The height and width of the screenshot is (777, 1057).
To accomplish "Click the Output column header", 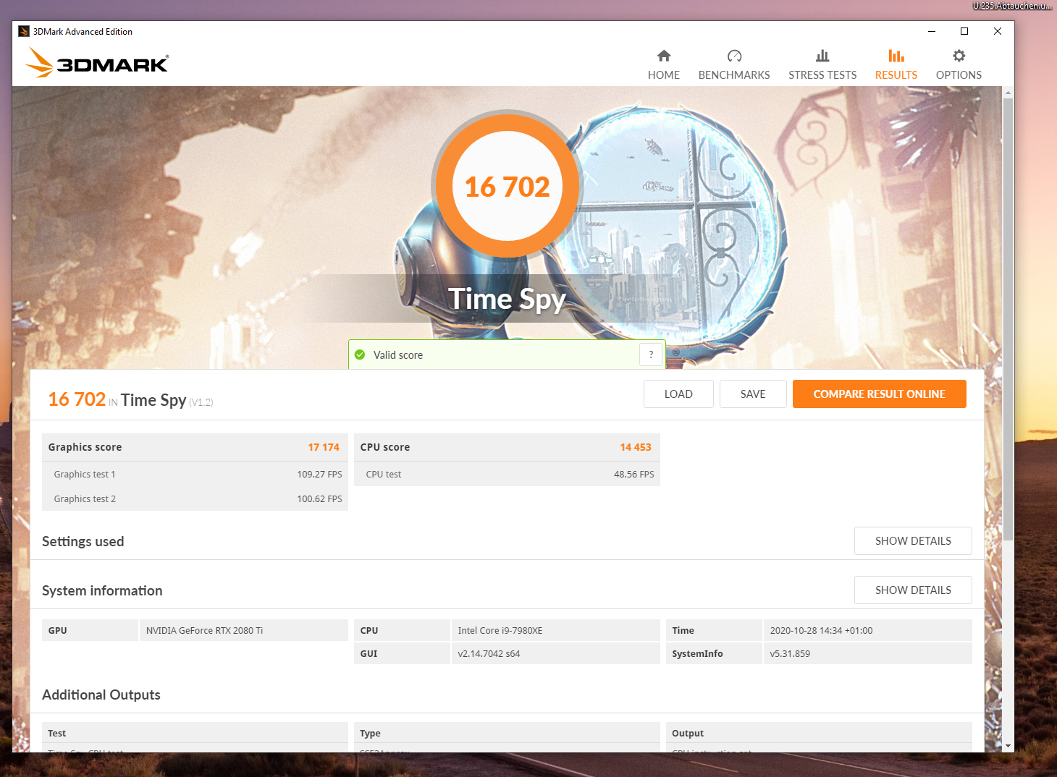I will (x=819, y=733).
